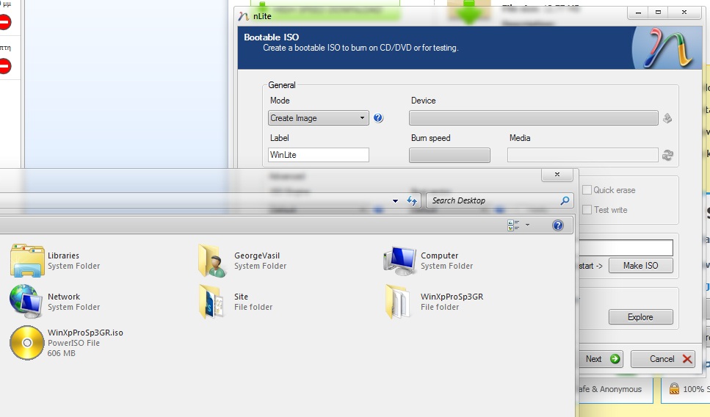Open the Mode dropdown showing Create Image
This screenshot has height=417, width=710.
pyautogui.click(x=319, y=118)
